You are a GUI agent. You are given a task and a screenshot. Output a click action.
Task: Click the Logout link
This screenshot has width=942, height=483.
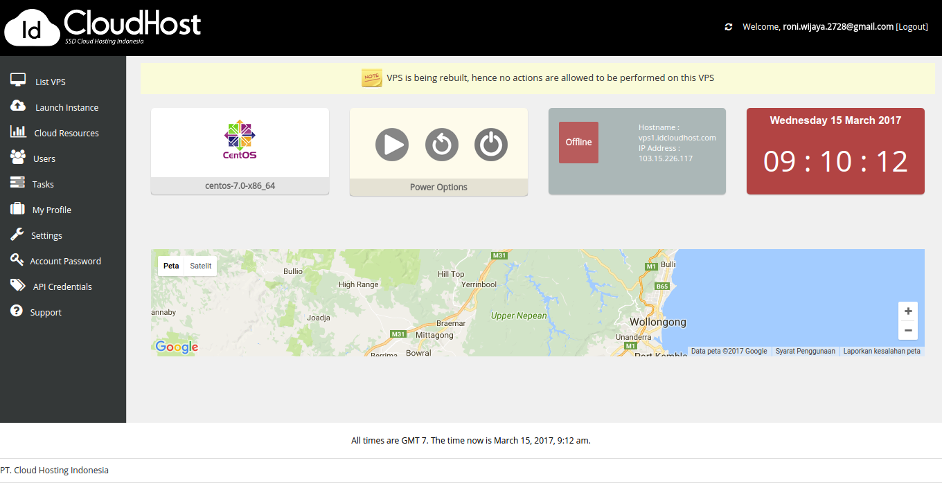(x=912, y=26)
